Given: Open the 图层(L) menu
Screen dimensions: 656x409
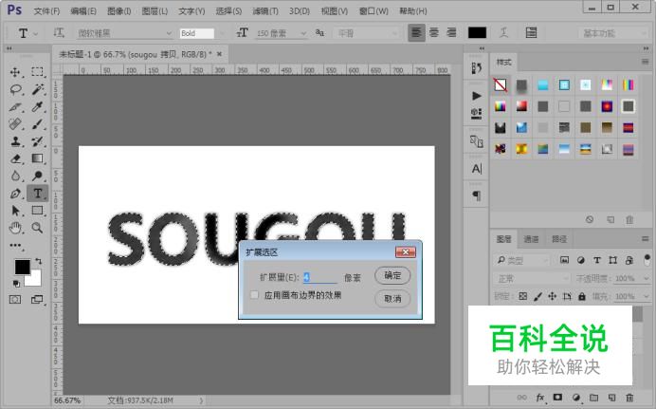Looking at the screenshot, I should point(155,10).
